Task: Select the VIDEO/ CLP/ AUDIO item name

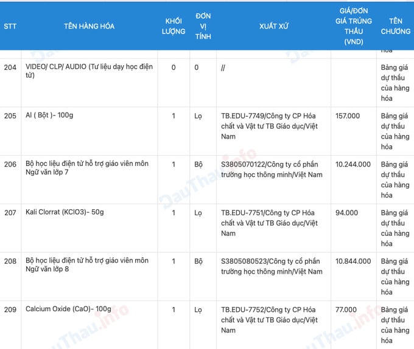Action: coord(88,72)
